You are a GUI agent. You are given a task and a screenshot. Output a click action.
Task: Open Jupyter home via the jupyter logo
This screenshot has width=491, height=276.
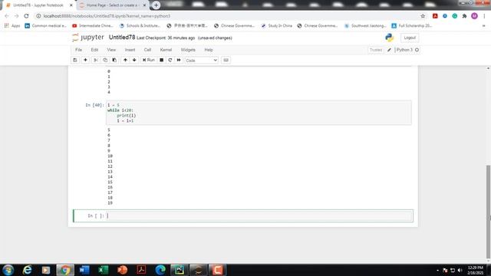88,38
